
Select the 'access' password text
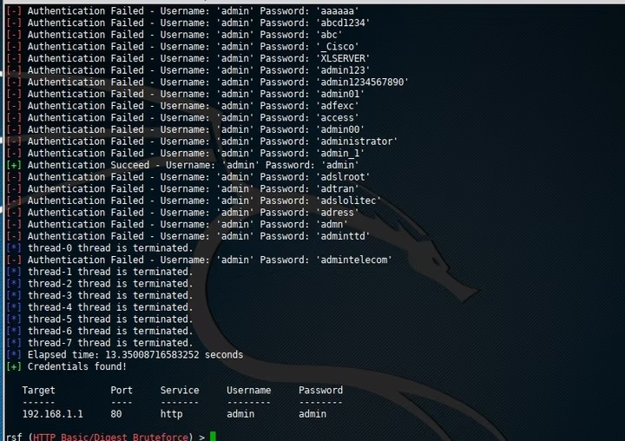337,117
